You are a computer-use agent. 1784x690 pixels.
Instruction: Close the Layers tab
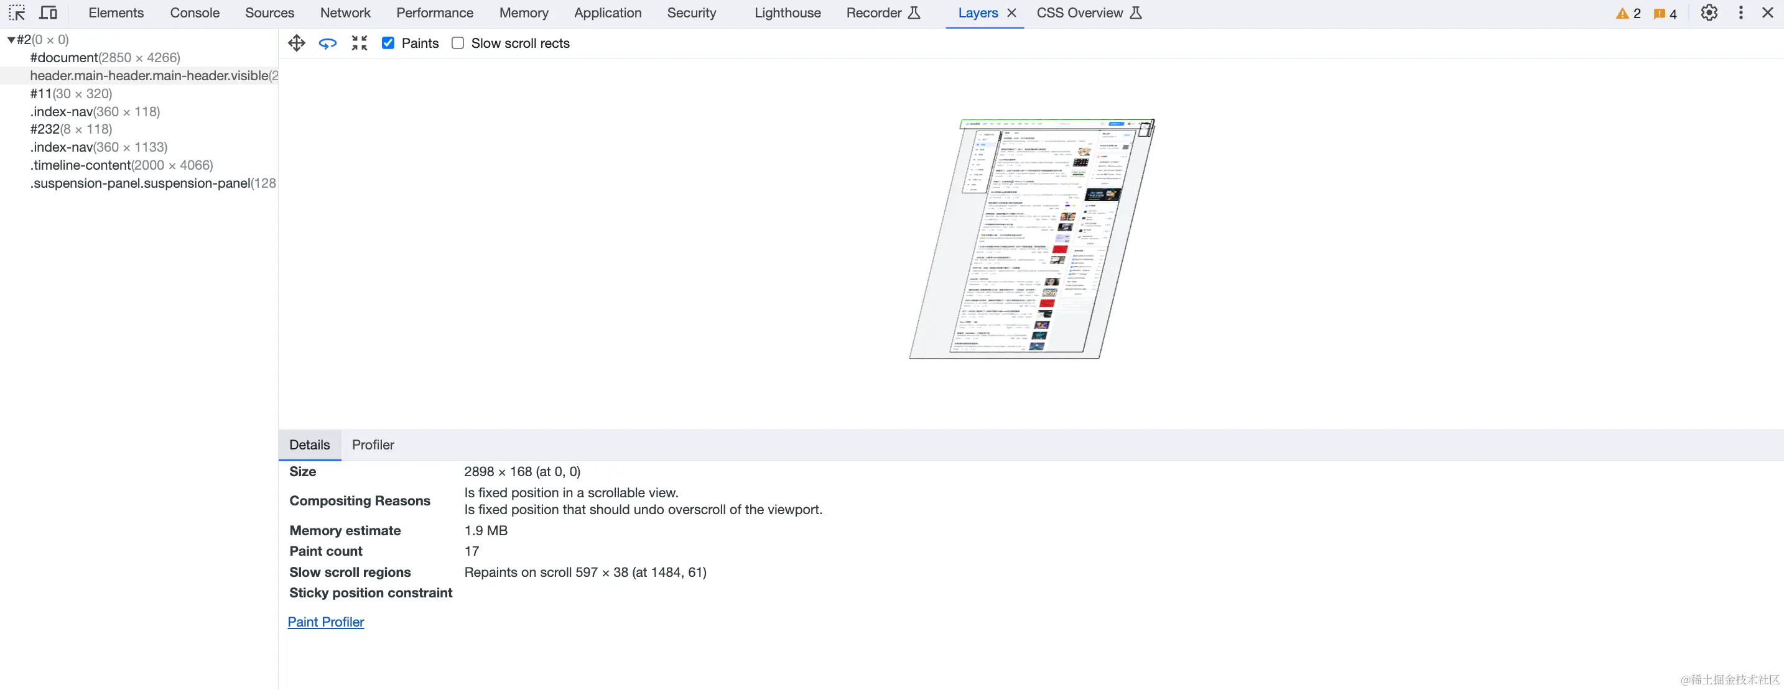click(x=1011, y=12)
